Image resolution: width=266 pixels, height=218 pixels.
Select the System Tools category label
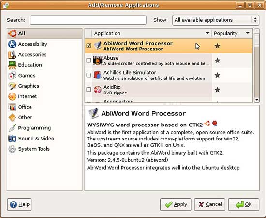[x=34, y=149]
